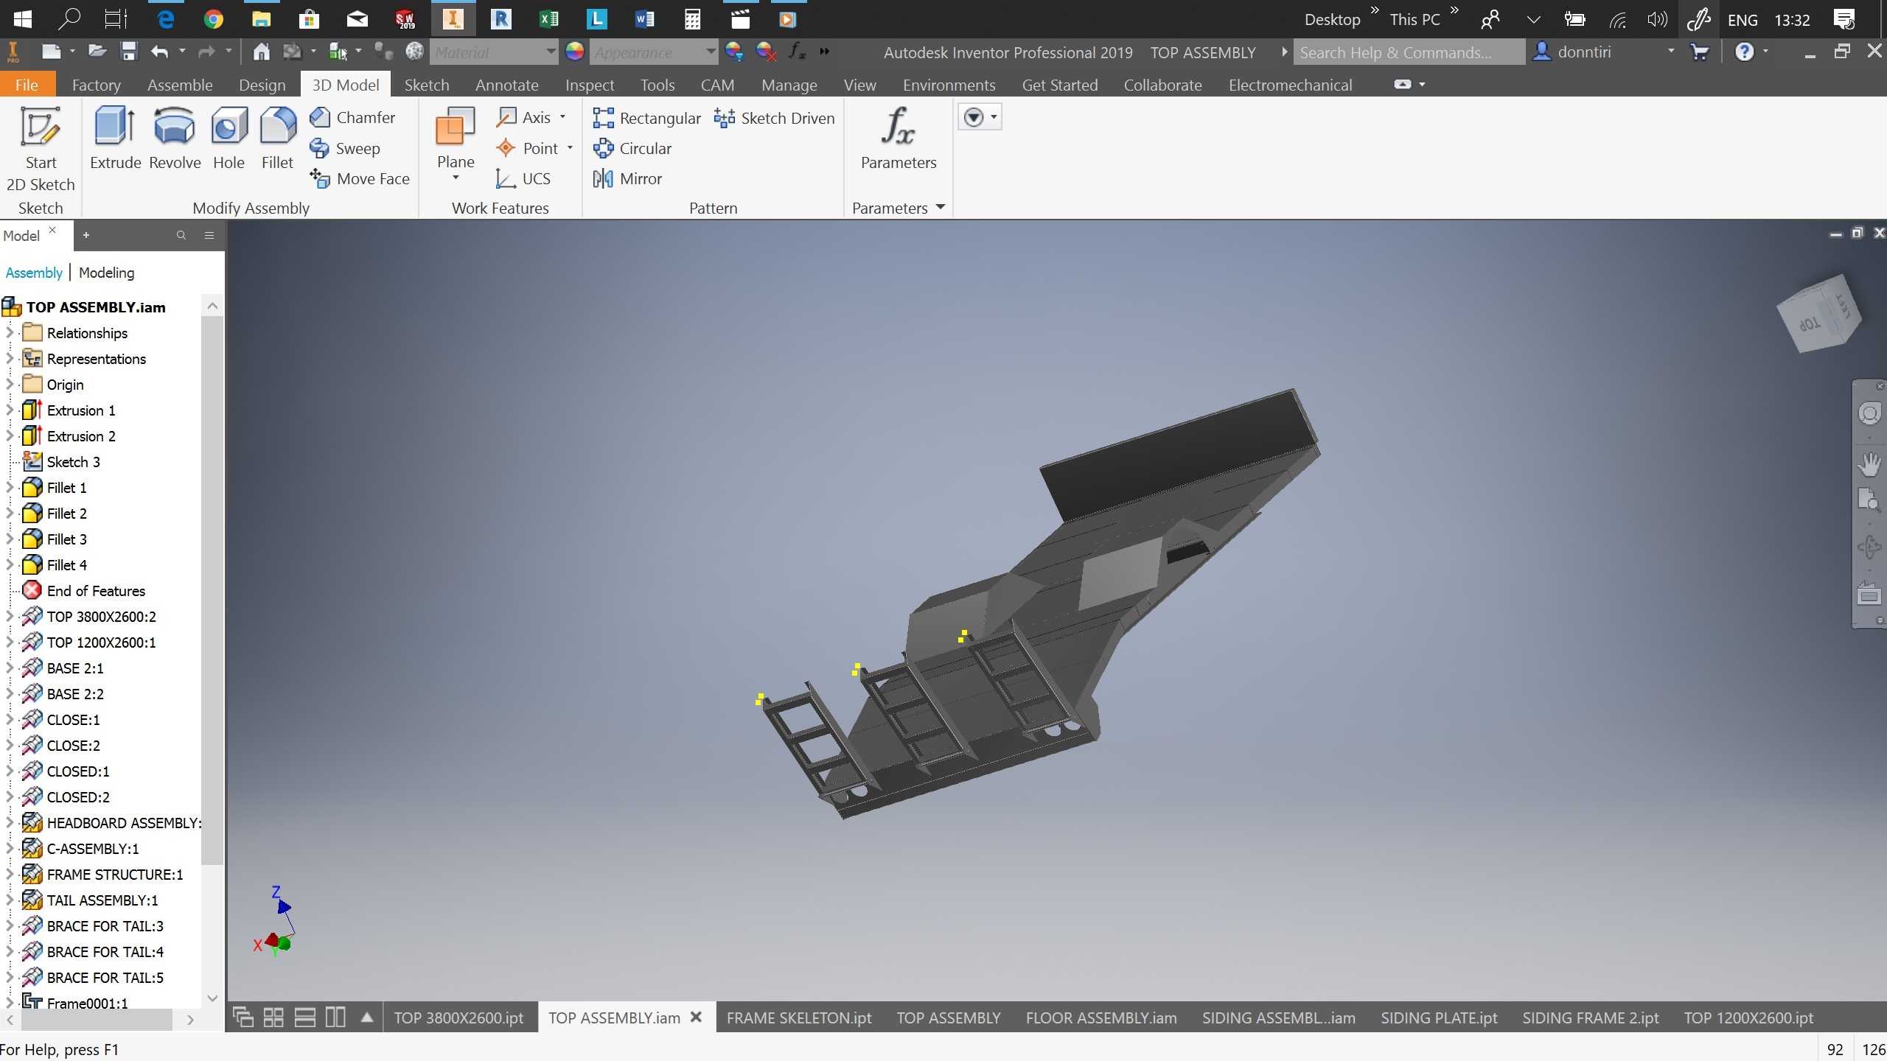
Task: Expand the HEADBOARD ASSEMBLY node
Action: (10, 823)
